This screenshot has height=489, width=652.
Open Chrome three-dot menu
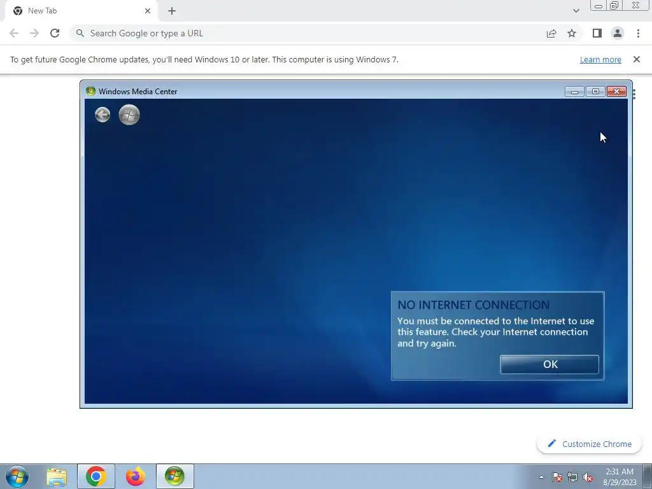(638, 33)
